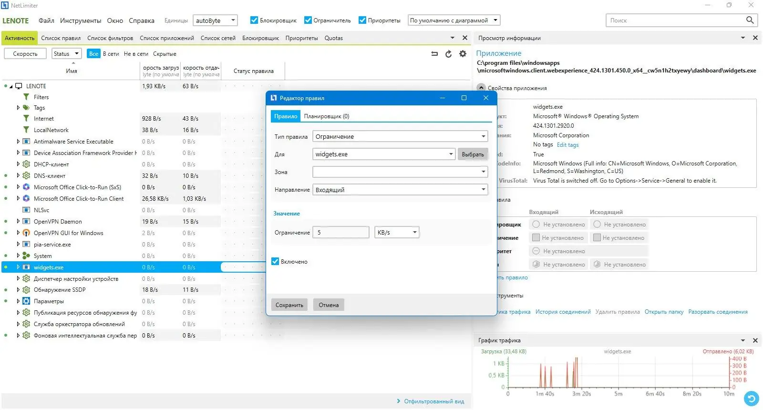Click the search magnifier icon

[750, 20]
